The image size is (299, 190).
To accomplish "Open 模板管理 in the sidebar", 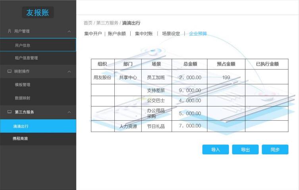I will point(38,85).
